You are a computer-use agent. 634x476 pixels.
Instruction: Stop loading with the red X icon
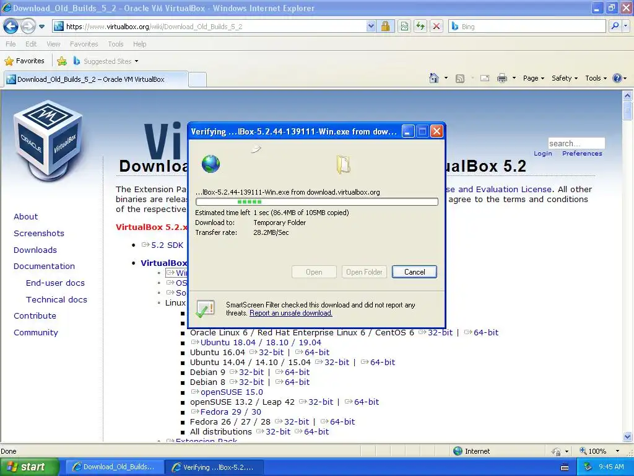[x=436, y=27]
